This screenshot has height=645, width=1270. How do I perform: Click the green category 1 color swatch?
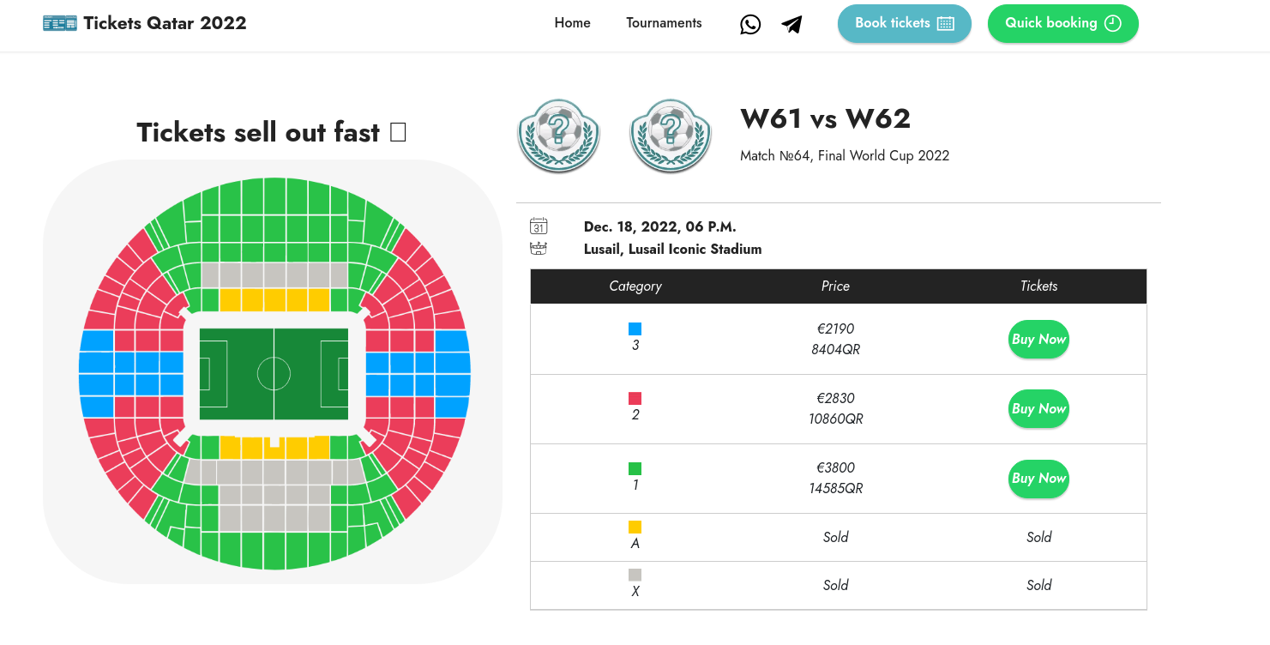635,468
